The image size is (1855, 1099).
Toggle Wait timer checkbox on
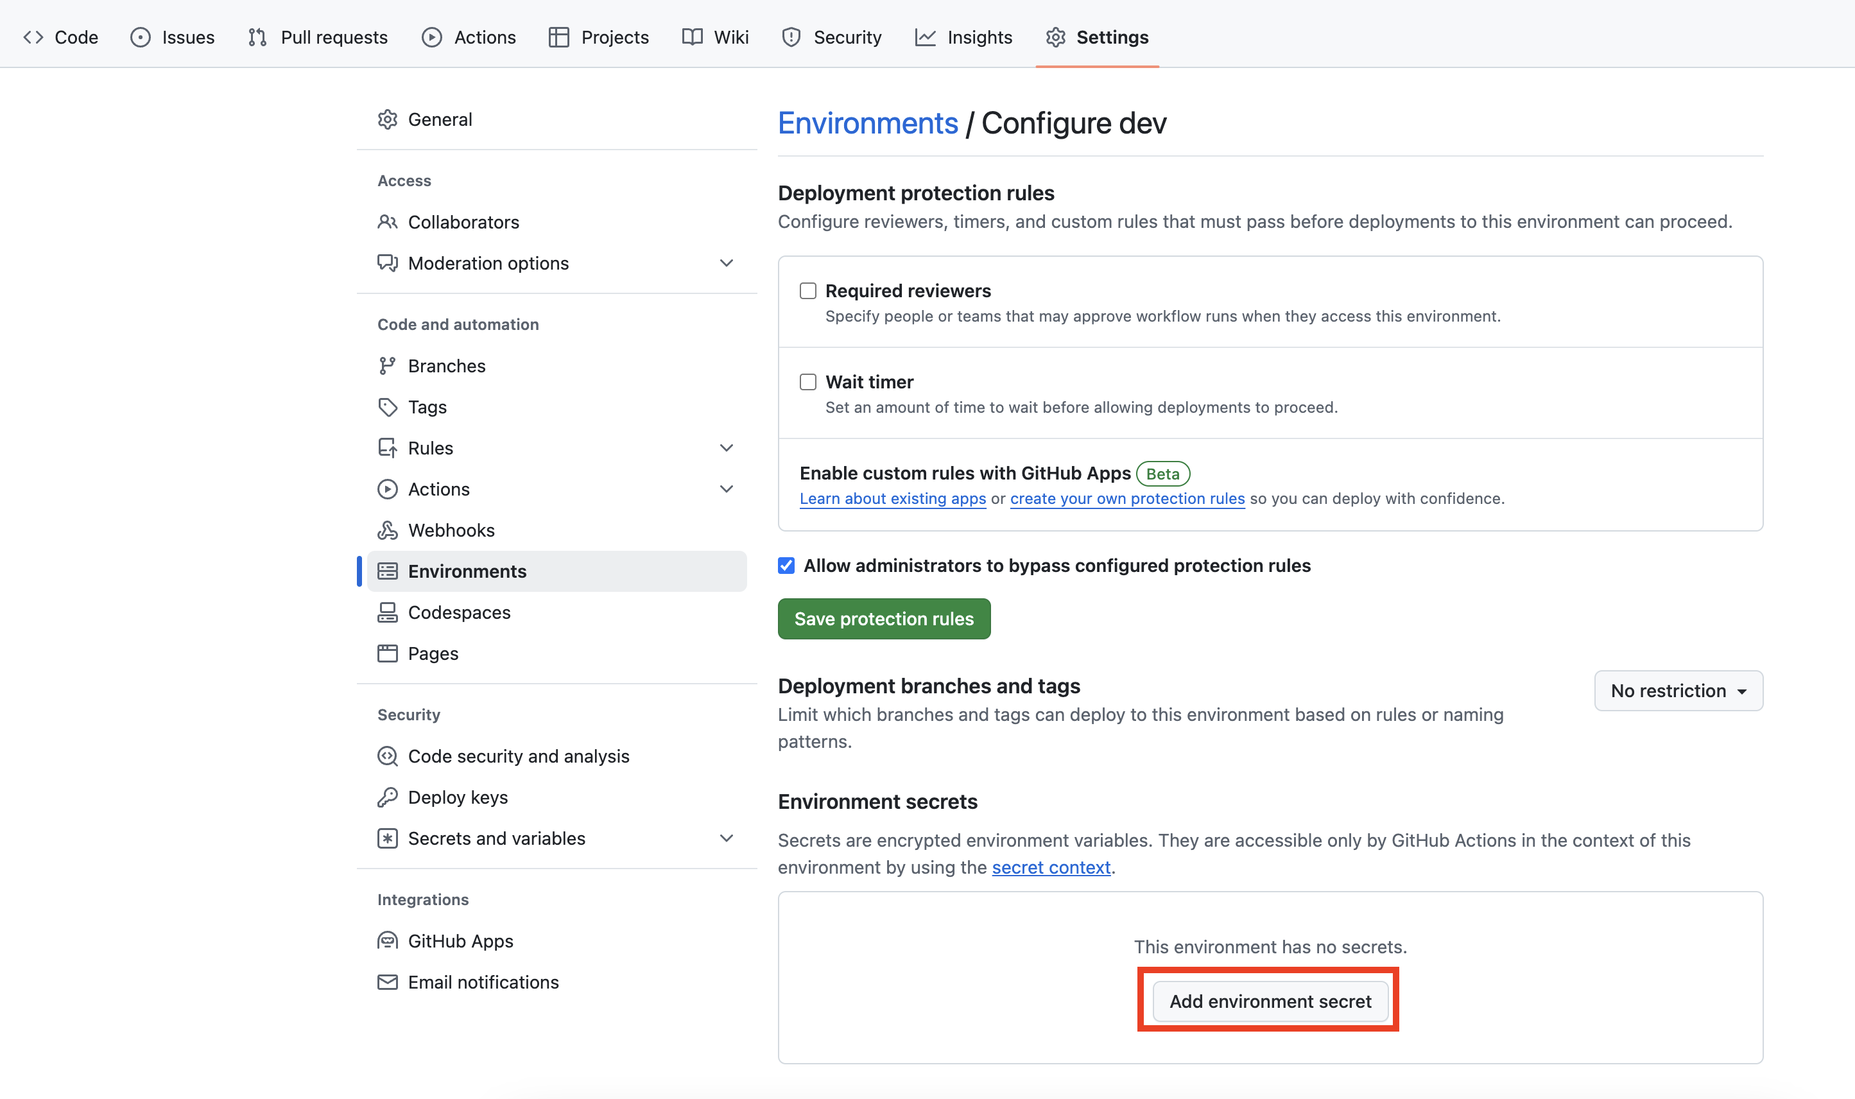[x=807, y=381]
